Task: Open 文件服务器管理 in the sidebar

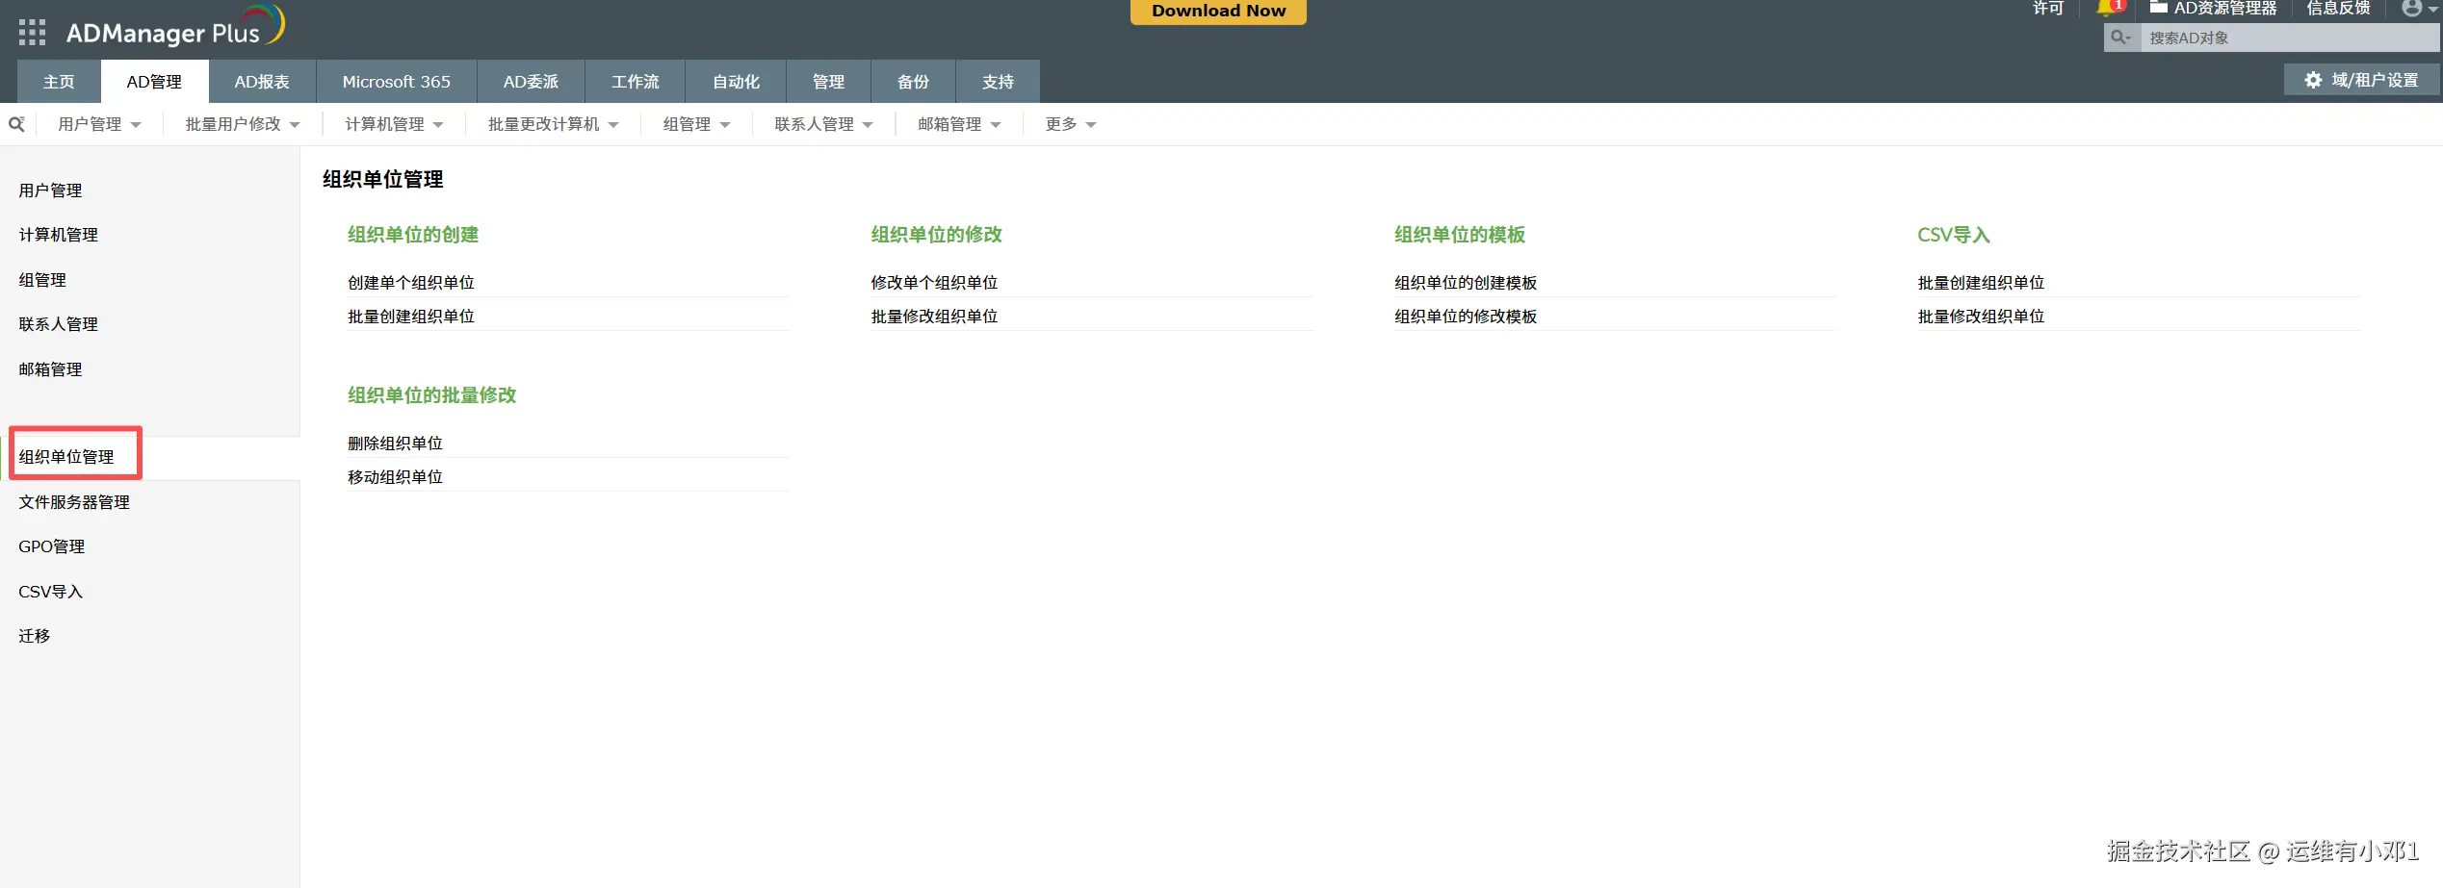Action: [74, 502]
